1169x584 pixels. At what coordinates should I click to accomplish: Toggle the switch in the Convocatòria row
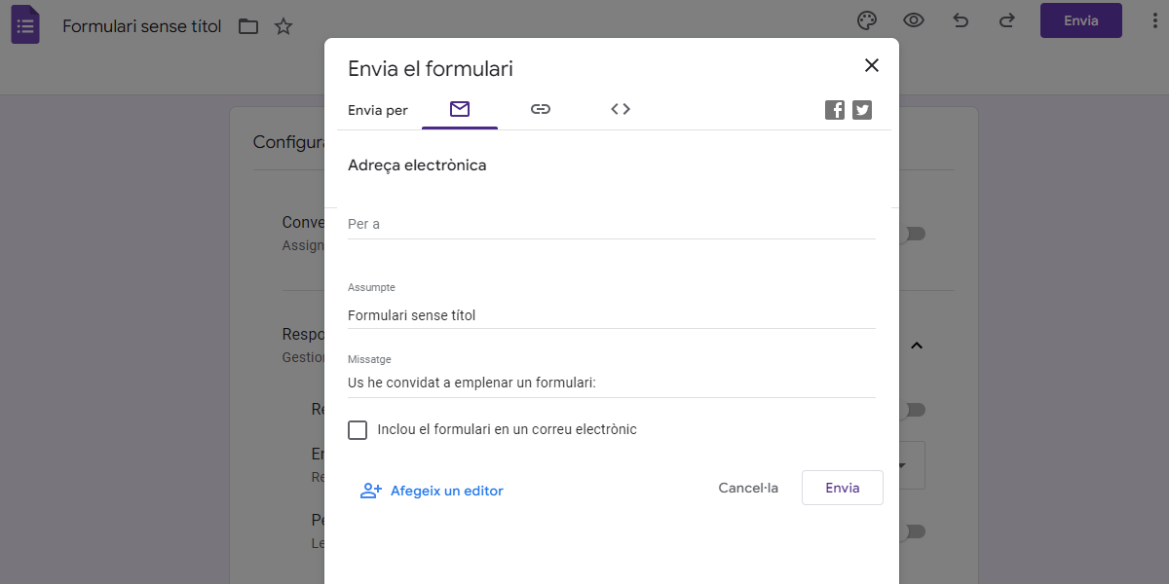pyautogui.click(x=914, y=234)
